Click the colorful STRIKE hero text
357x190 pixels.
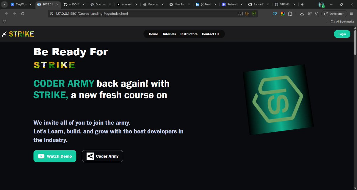[54, 65]
